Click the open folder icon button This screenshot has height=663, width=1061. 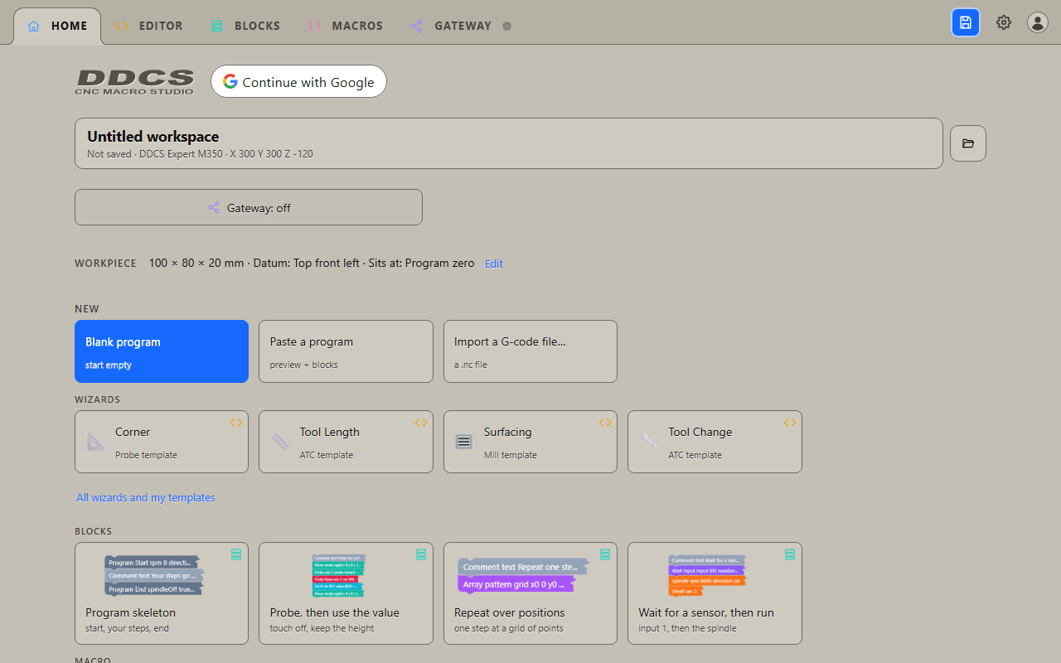pos(968,143)
